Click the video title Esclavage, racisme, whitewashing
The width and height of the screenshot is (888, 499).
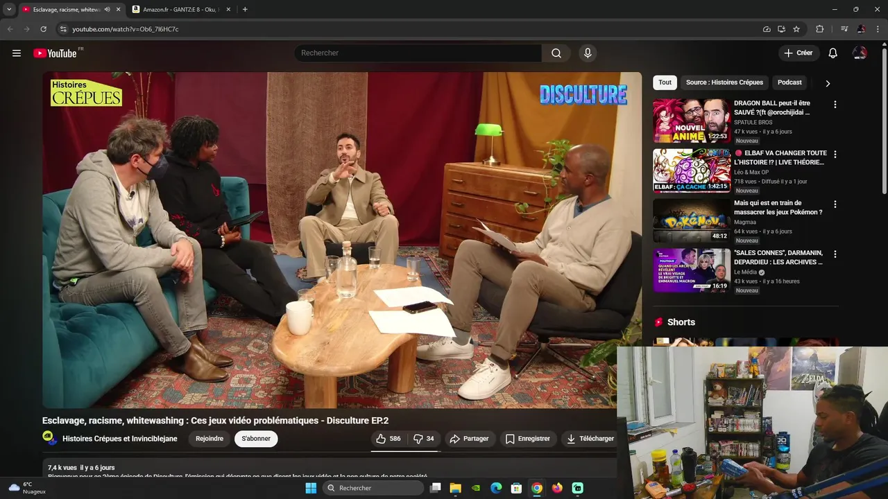(x=215, y=421)
